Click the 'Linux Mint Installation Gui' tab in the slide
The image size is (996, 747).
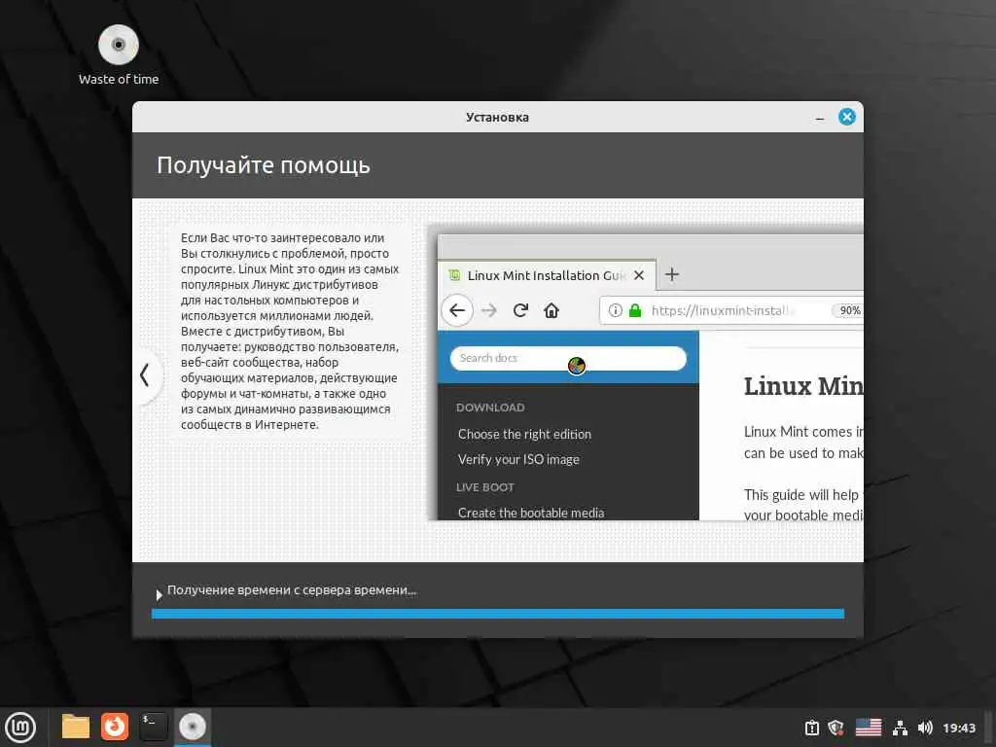coord(547,275)
